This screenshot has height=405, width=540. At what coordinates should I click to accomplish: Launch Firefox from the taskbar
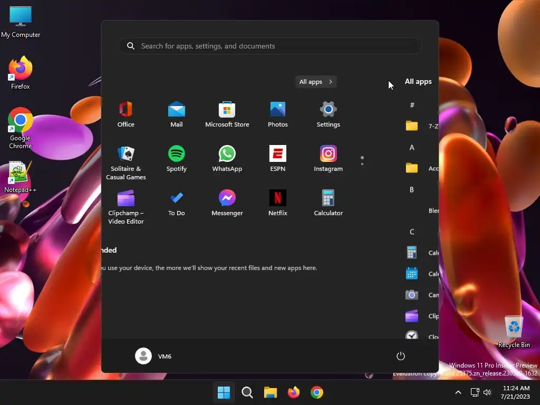[293, 392]
